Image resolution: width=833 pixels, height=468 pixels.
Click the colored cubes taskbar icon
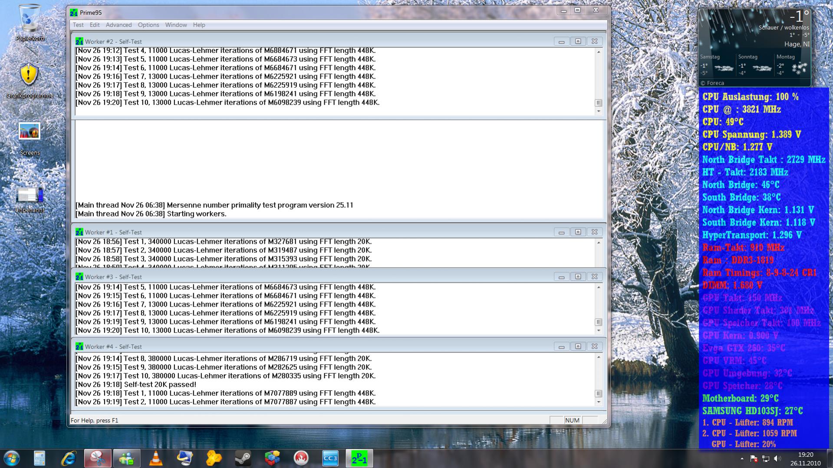click(x=272, y=458)
